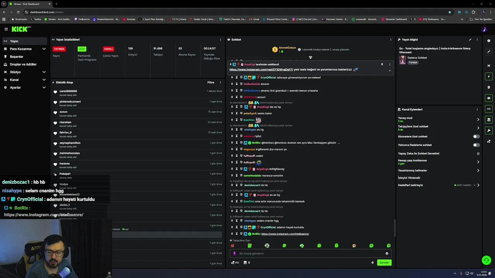Open the green support headset chat bubble
The width and height of the screenshot is (495, 278).
point(486,260)
